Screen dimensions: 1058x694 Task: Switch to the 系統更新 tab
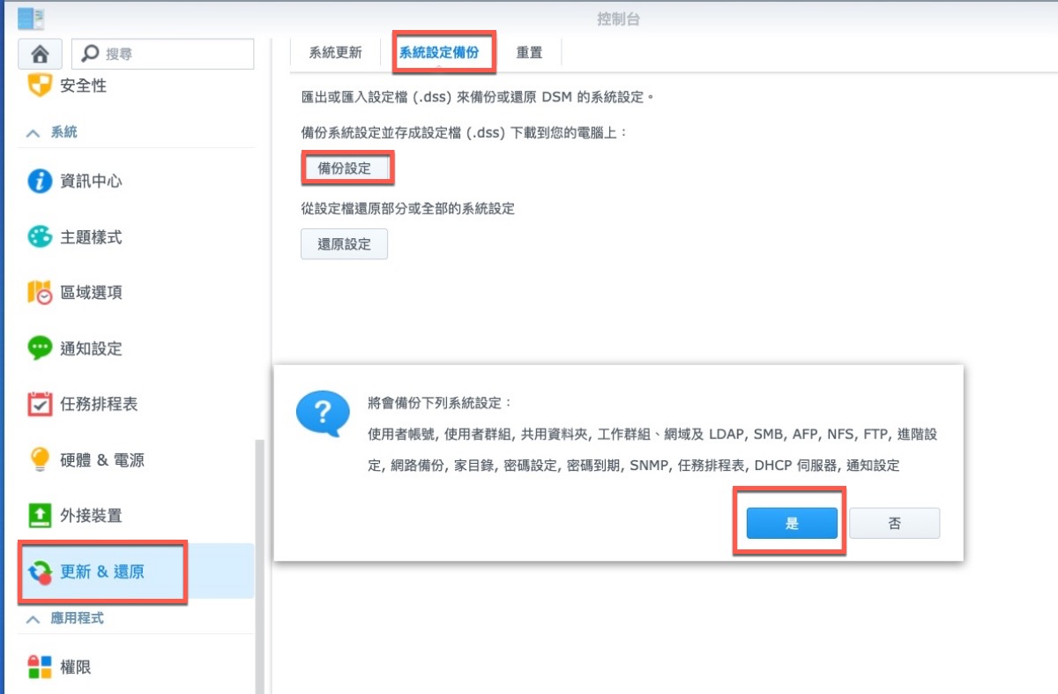click(335, 53)
